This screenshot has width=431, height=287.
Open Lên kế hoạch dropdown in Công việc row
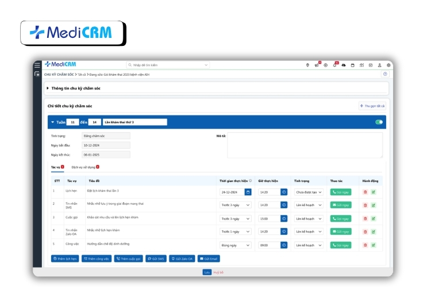309,245
